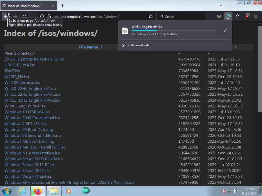Open the tracking protection shield icon
262x196 pixels.
(x=42, y=16)
